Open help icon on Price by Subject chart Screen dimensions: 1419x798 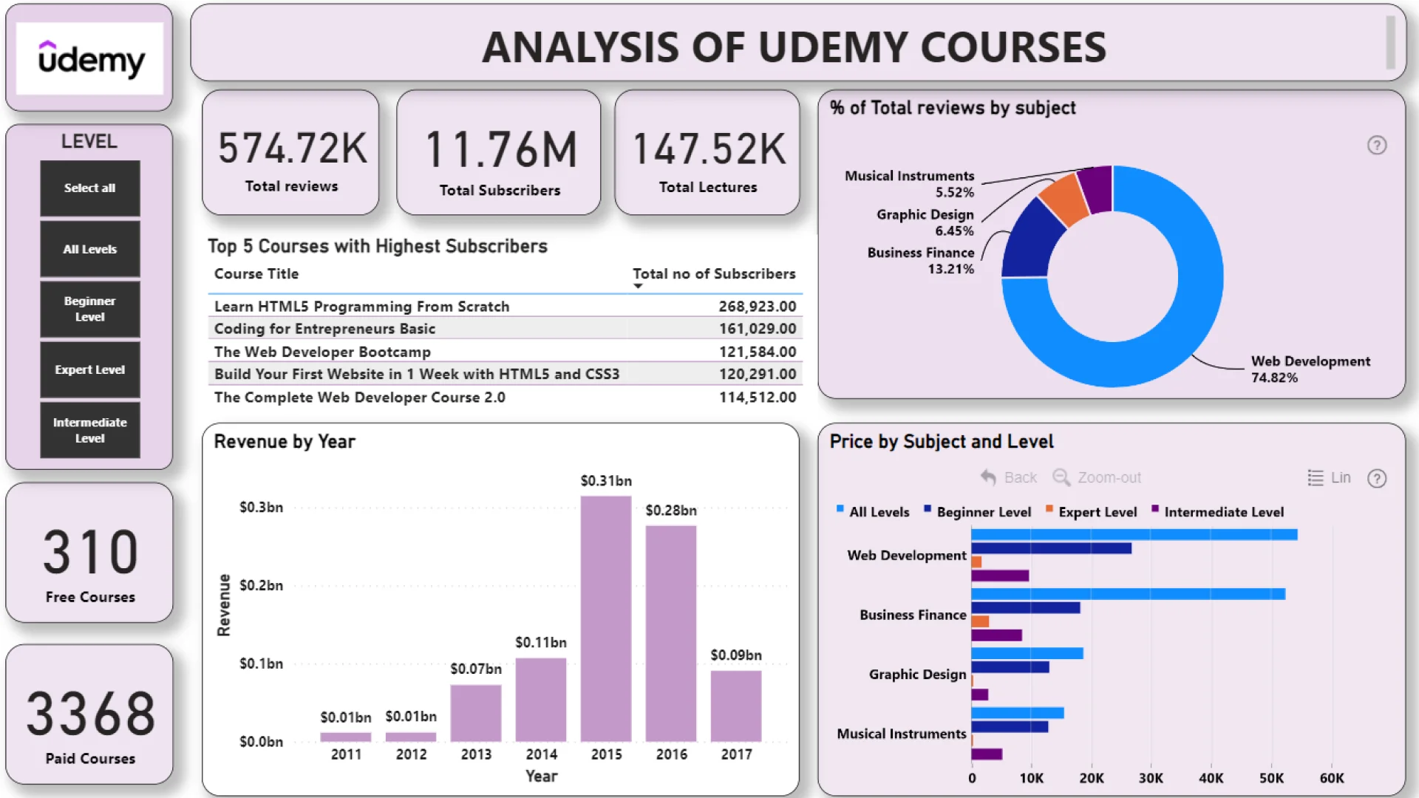(1377, 479)
